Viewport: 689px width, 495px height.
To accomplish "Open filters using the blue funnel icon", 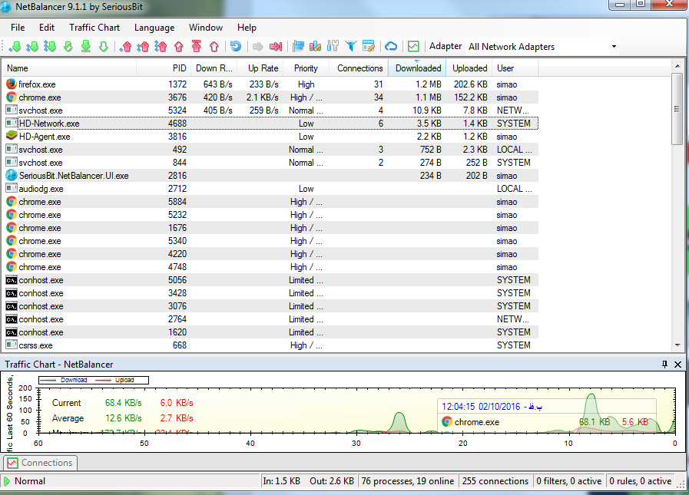I will [351, 46].
